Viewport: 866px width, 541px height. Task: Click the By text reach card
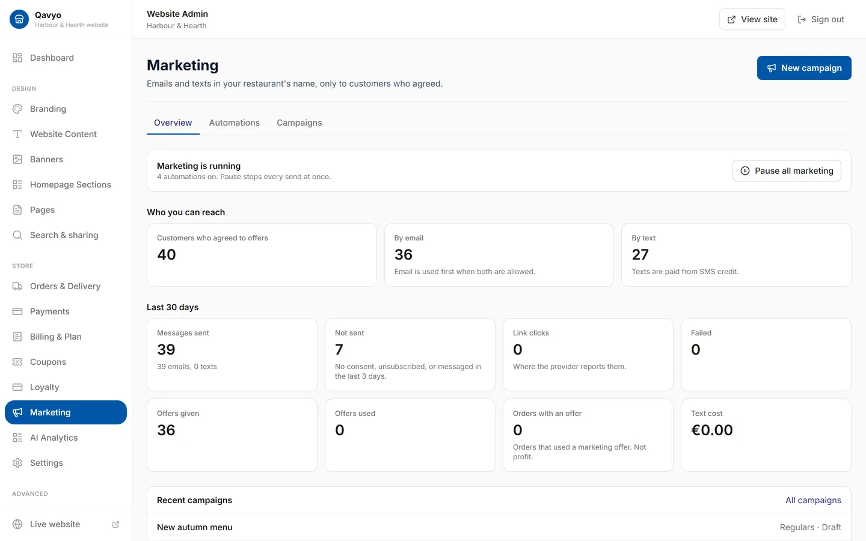736,255
